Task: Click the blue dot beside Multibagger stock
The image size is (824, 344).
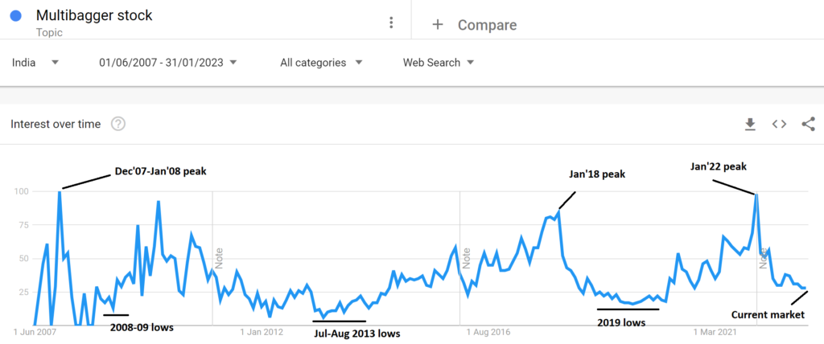Action: tap(16, 16)
